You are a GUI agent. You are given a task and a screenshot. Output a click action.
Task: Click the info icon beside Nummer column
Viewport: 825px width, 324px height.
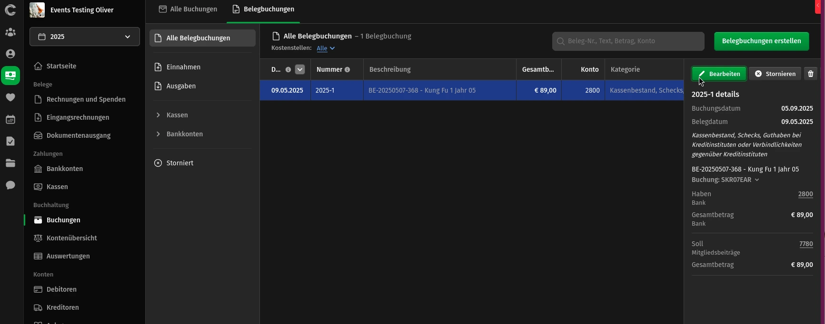[x=347, y=70]
